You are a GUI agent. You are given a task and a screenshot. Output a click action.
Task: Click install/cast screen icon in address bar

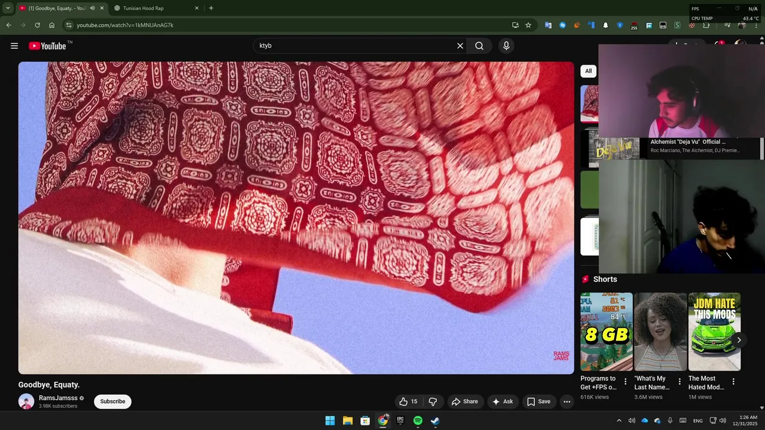tap(515, 25)
